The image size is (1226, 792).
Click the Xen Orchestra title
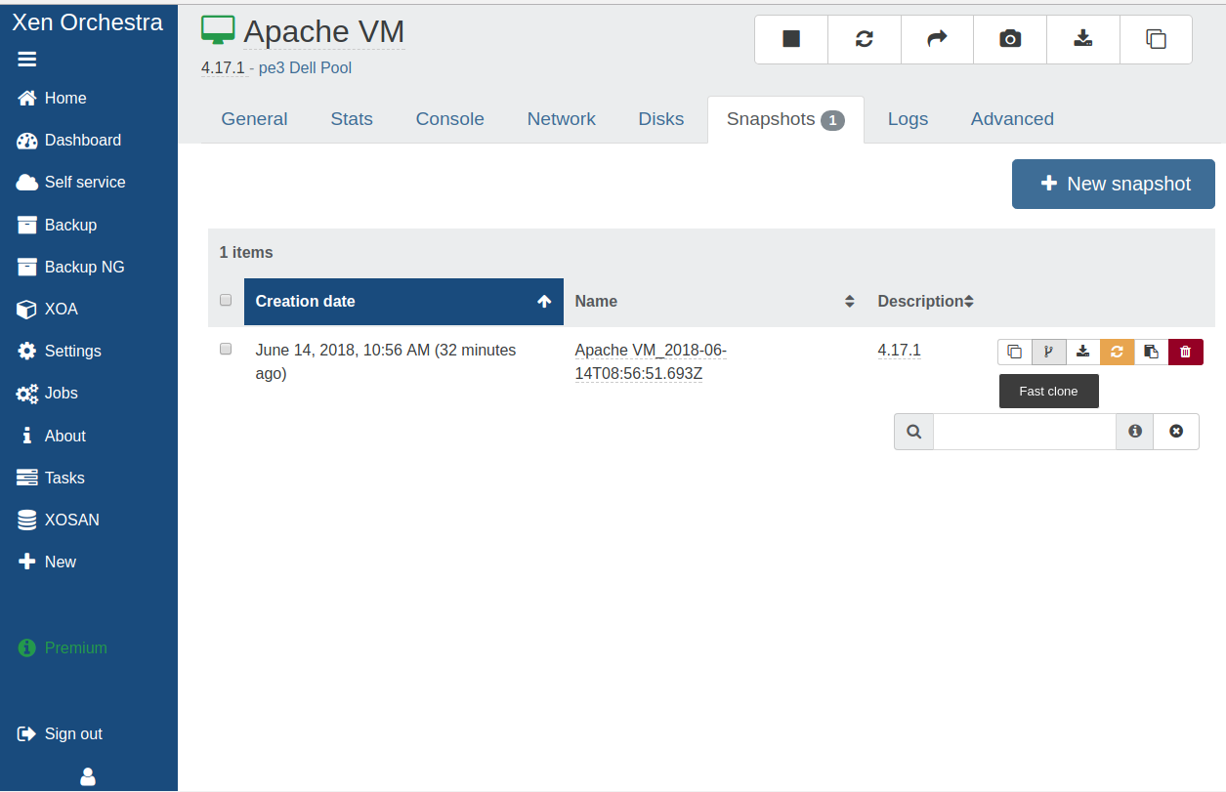pyautogui.click(x=88, y=22)
